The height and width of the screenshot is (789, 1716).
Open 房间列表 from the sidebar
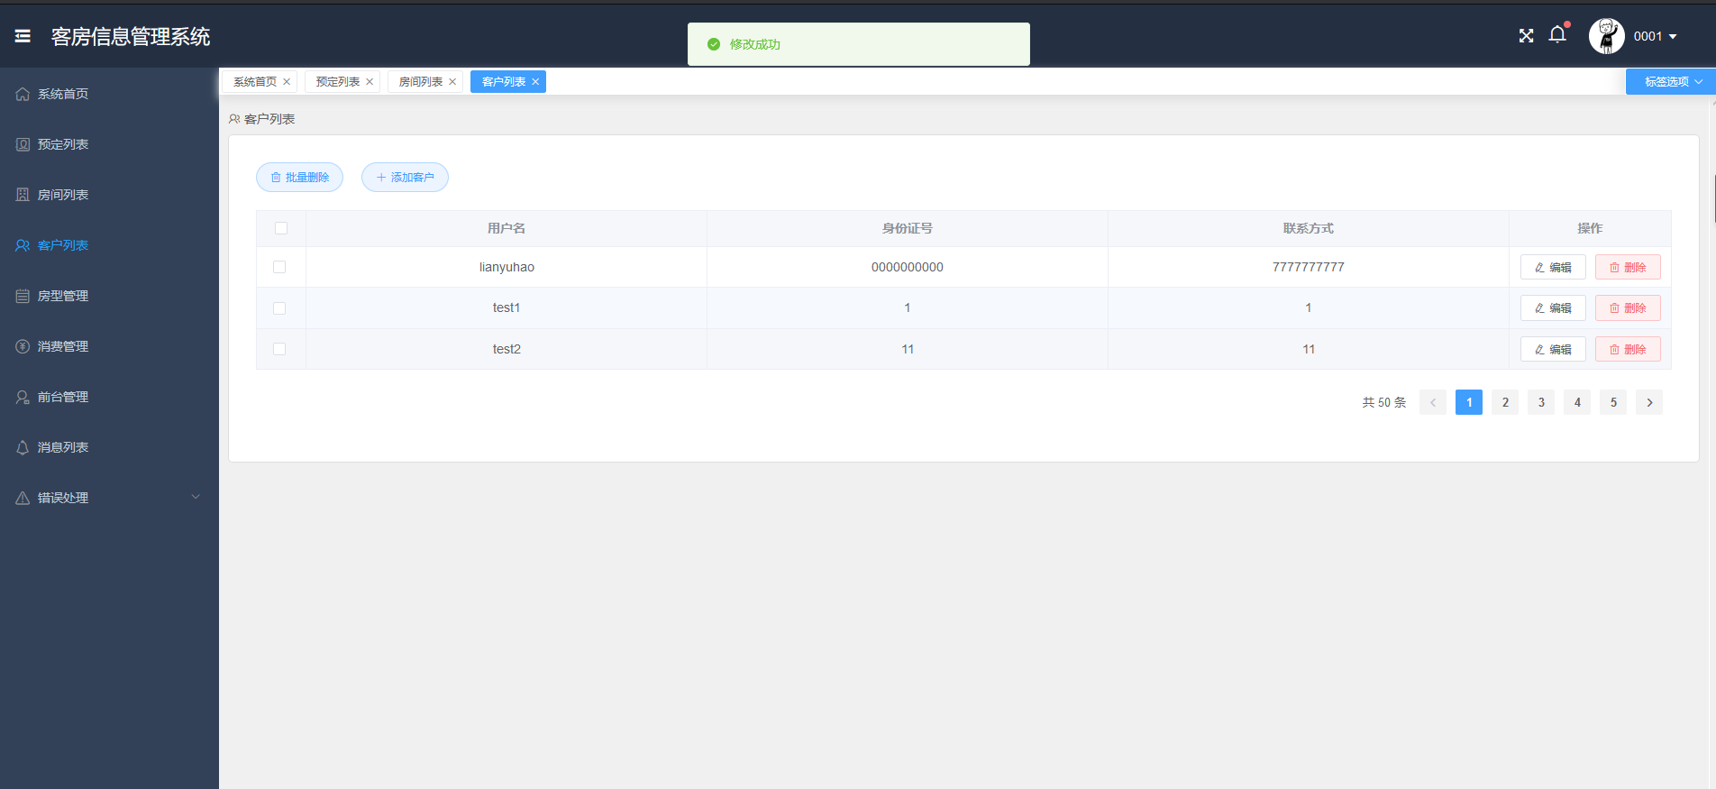pos(109,195)
